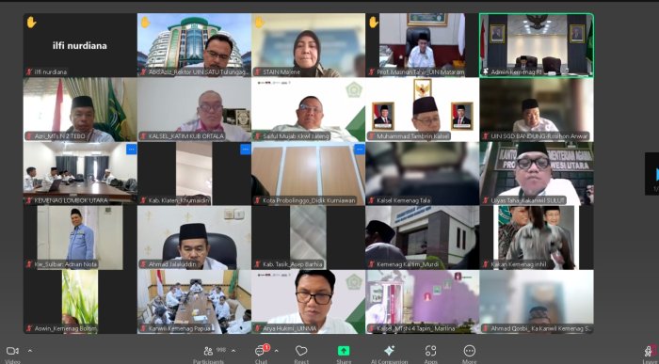Click the name label Prof. Masnun Tahir_UIN Mataram
This screenshot has width=659, height=364.
421,72
